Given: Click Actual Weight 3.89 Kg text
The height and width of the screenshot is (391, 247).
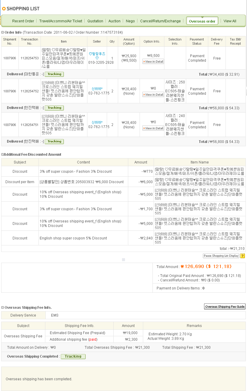Looking at the screenshot, I should (166, 339).
